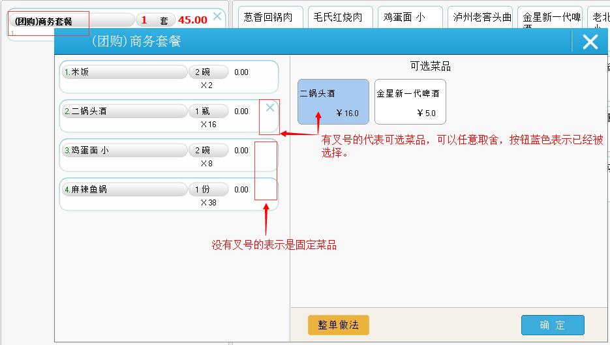Remove 二锅头酒 using its X icon
Viewport: 610px width, 345px height.
(269, 108)
